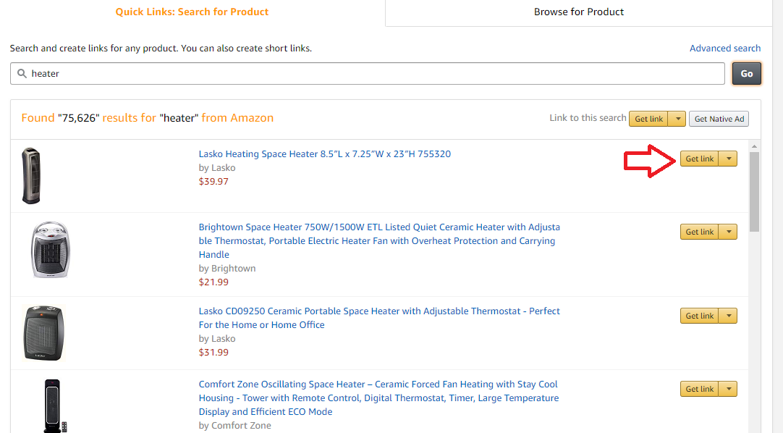Open the Comfort Zone tower heater thumbnail
Screen dimensions: 783x433
(53, 405)
